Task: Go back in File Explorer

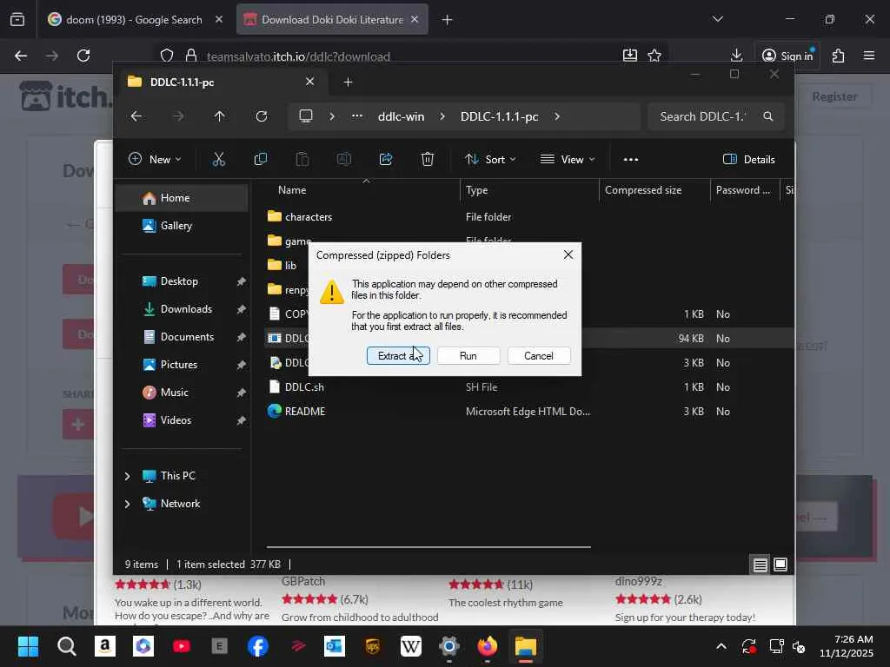Action: (136, 116)
